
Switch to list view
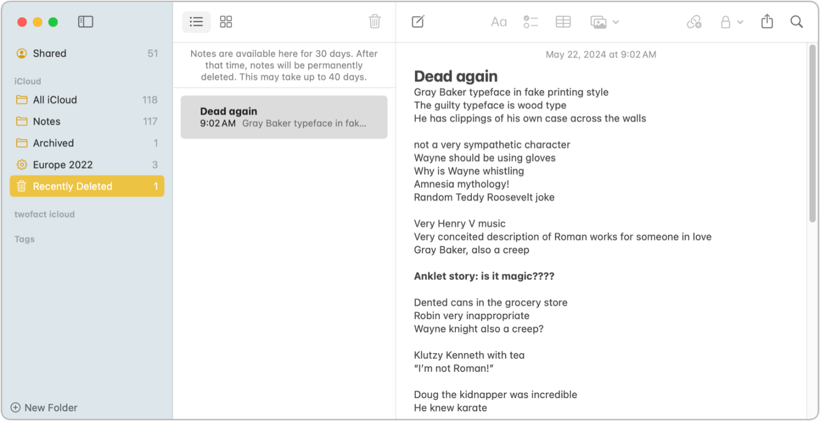pos(196,21)
